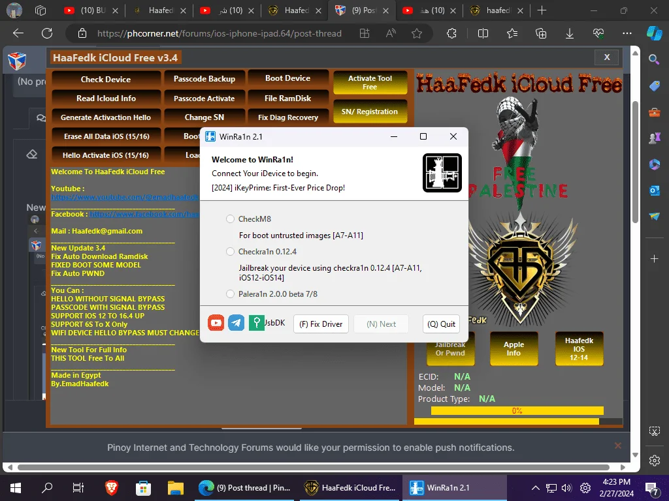Click the horizontal page scrollbar
This screenshot has width=669, height=501.
pos(313,467)
